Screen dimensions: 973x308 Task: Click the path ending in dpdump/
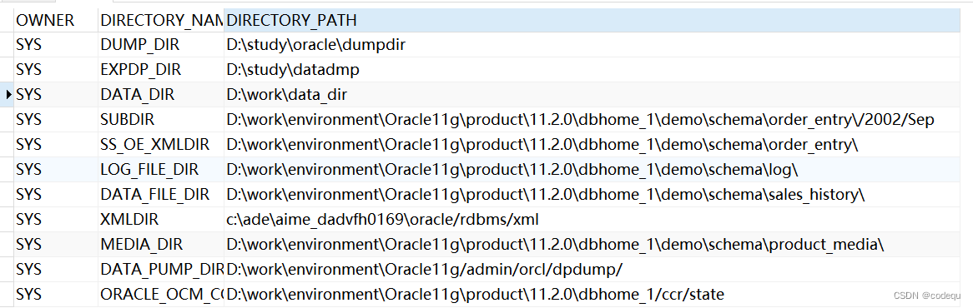[592, 269]
